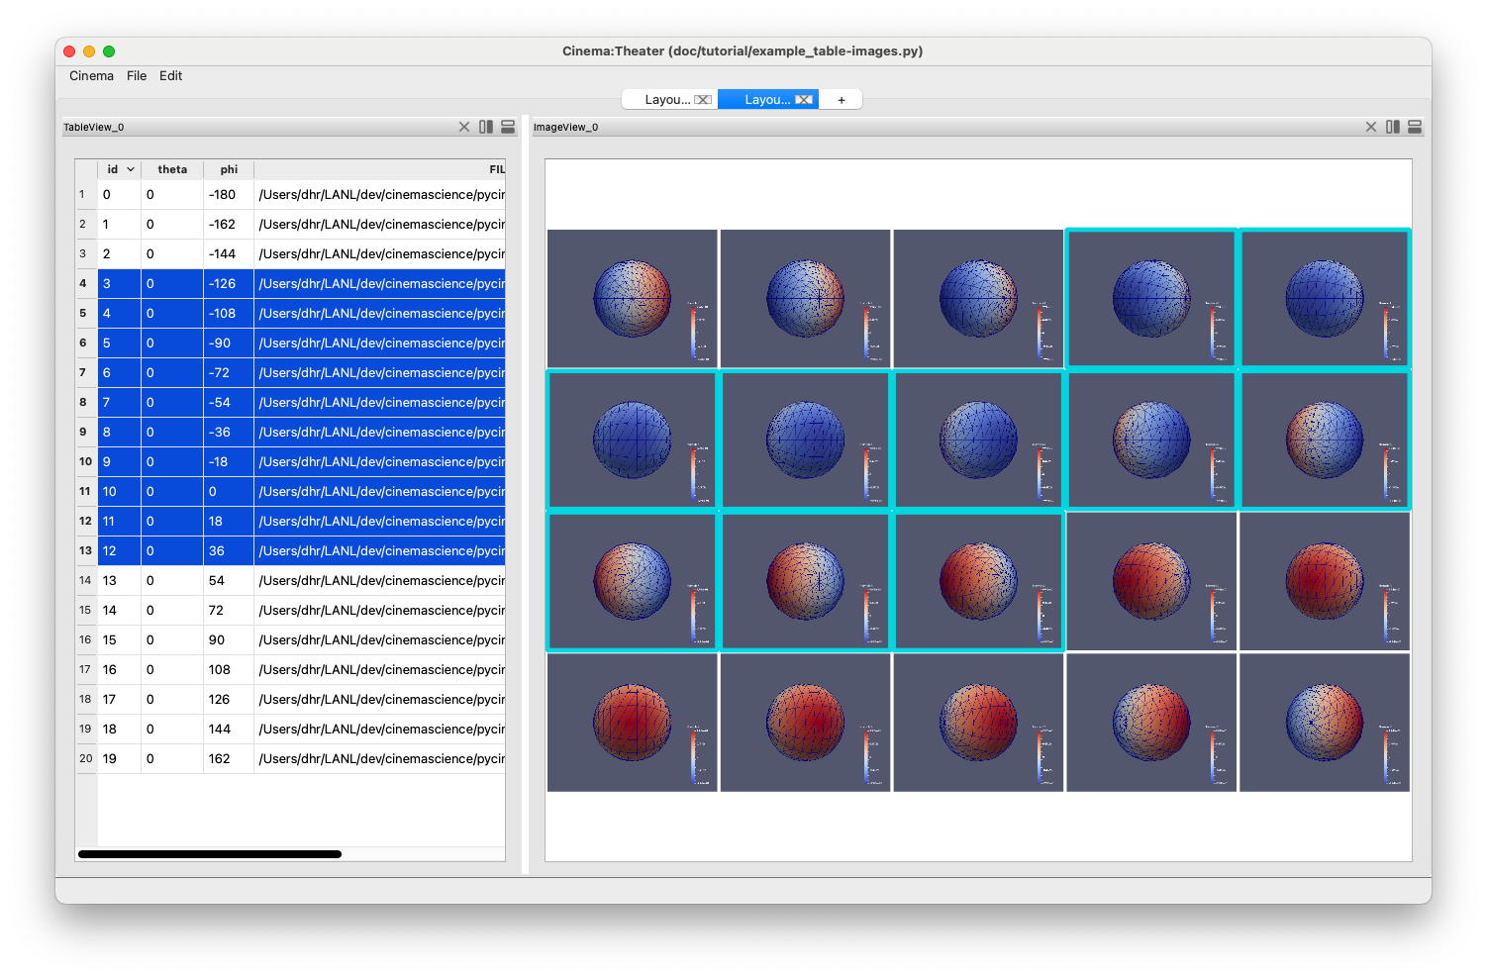1487x977 pixels.
Task: Click third highlighted thumbnail in third row
Action: (978, 581)
